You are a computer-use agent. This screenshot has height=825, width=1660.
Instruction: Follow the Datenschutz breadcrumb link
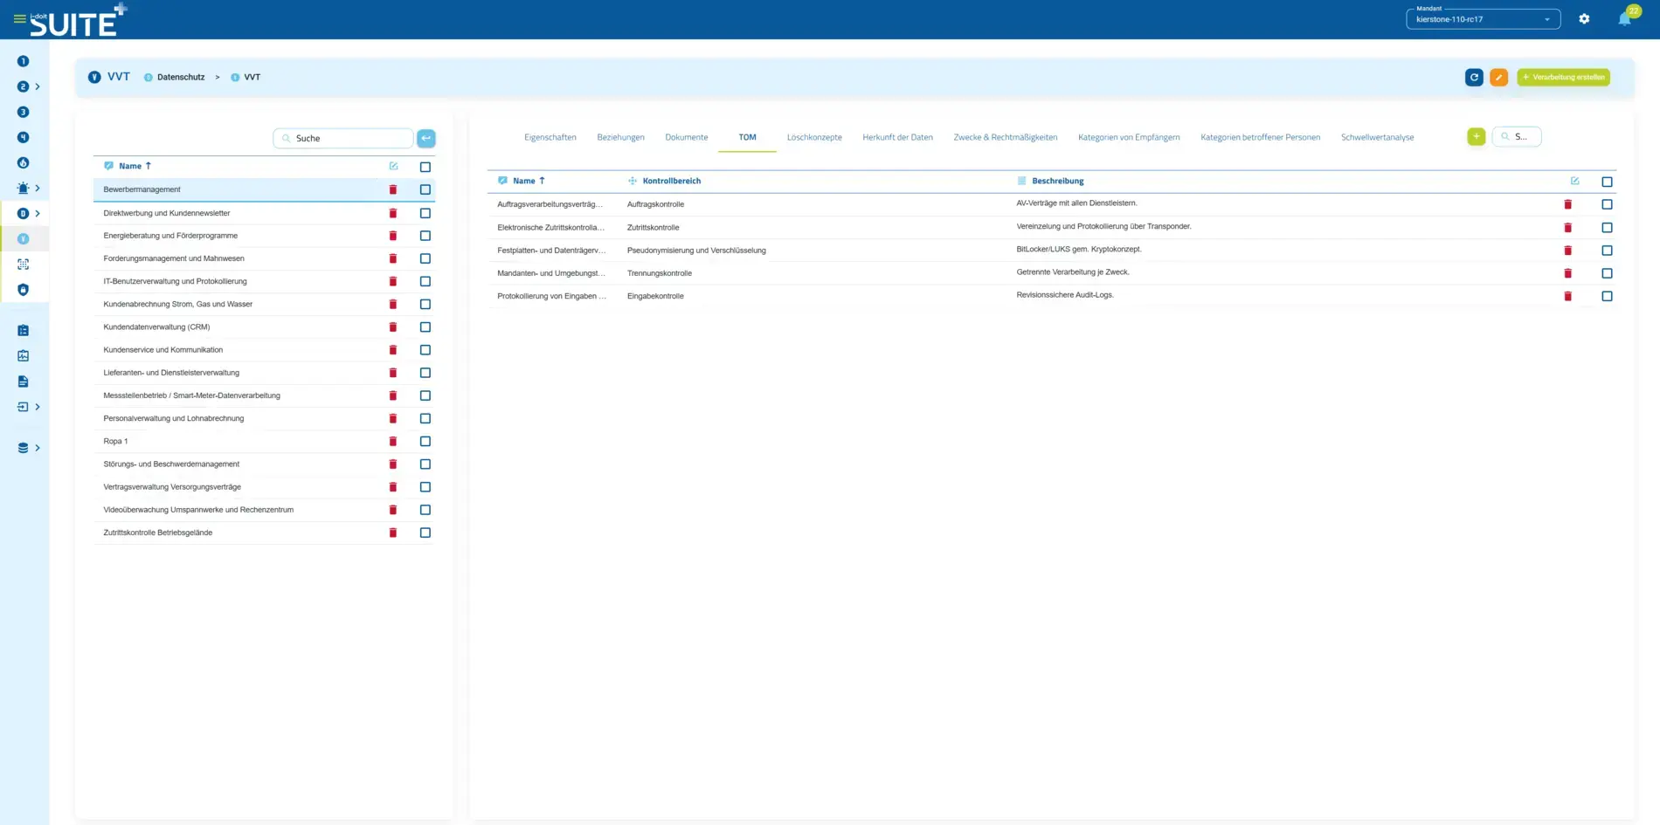pos(181,77)
